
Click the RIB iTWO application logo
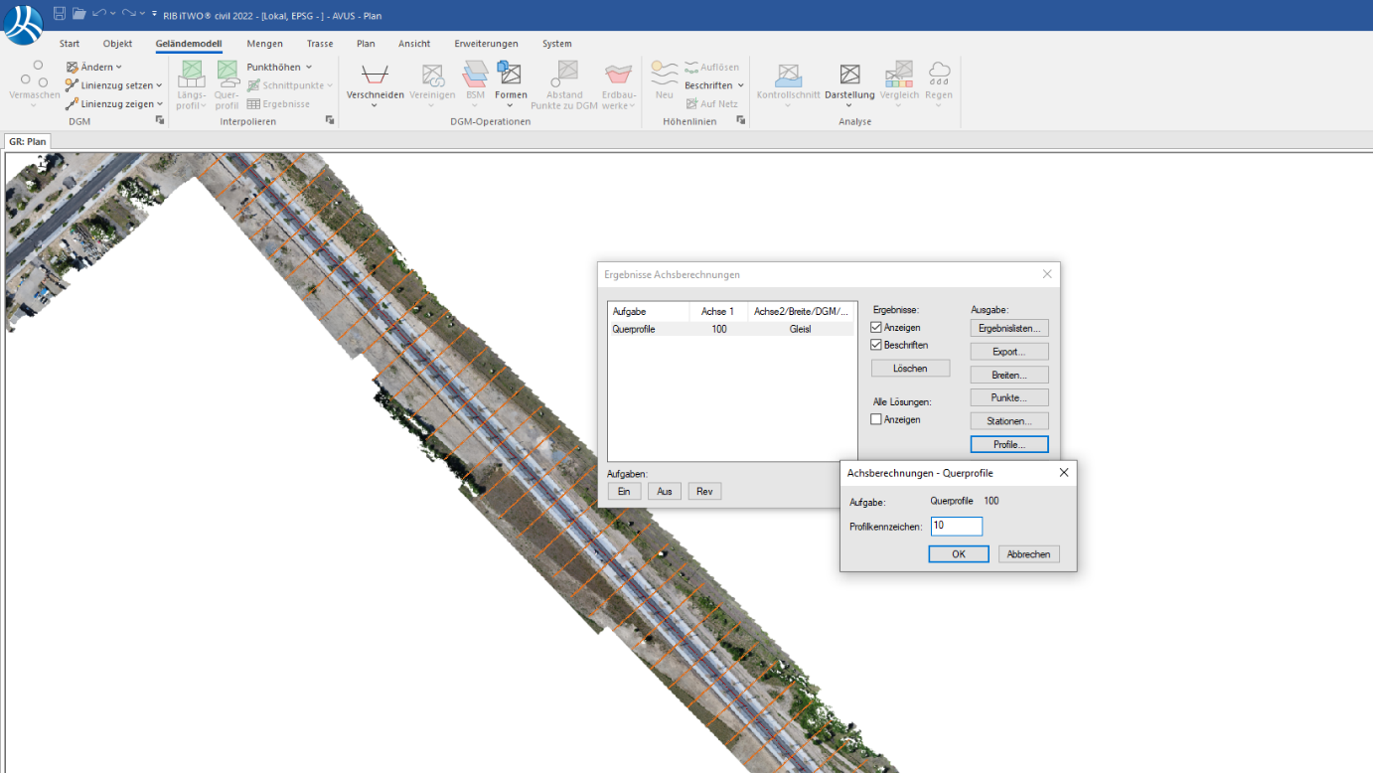pos(22,24)
